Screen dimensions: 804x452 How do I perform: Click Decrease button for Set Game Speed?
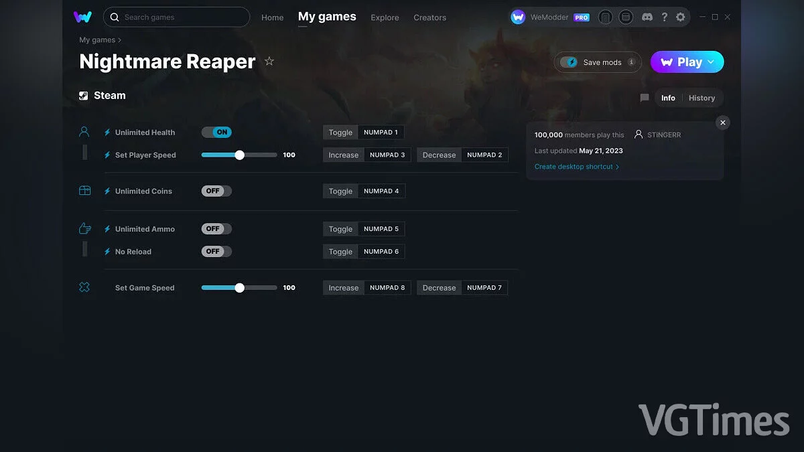[x=440, y=288]
